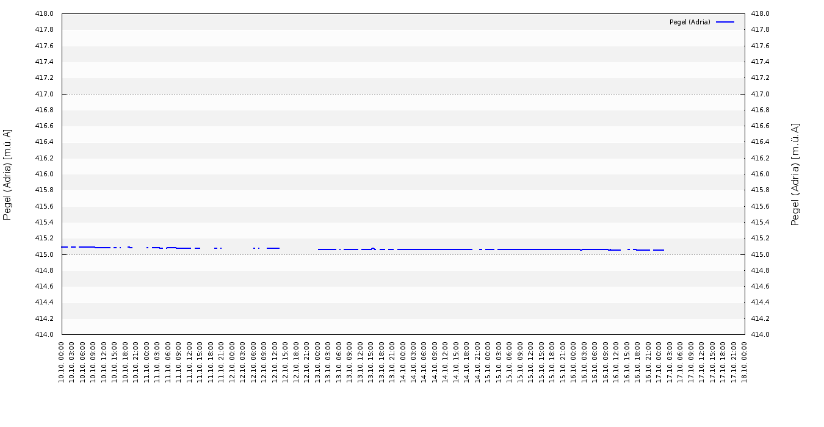Click the "16.10. 00:00" time axis label
The height and width of the screenshot is (427, 824).
[574, 362]
